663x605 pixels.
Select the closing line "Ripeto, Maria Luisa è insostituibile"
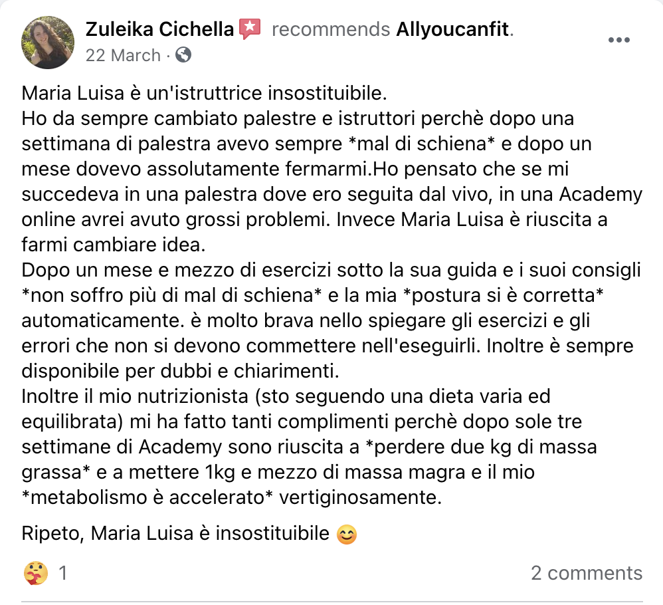coord(175,533)
